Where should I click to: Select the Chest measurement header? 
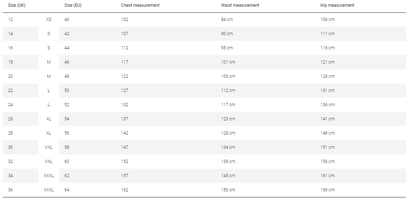click(x=140, y=5)
